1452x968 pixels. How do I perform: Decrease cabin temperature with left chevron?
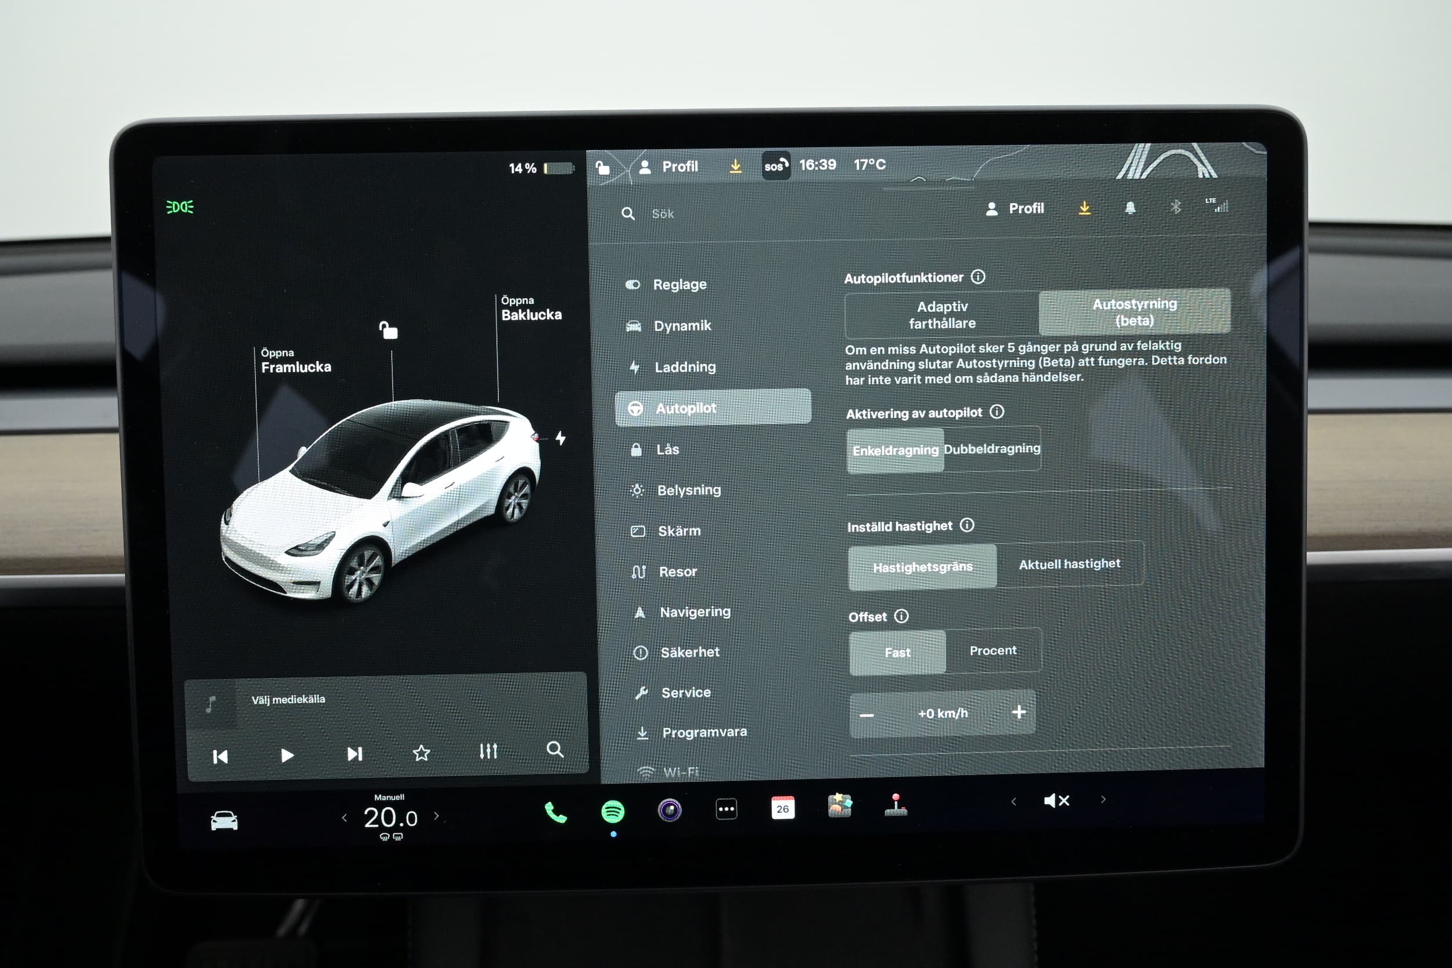pyautogui.click(x=344, y=818)
